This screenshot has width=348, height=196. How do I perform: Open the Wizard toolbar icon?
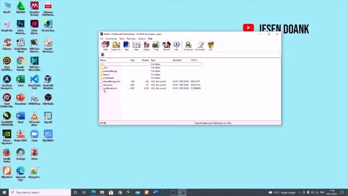click(x=166, y=46)
